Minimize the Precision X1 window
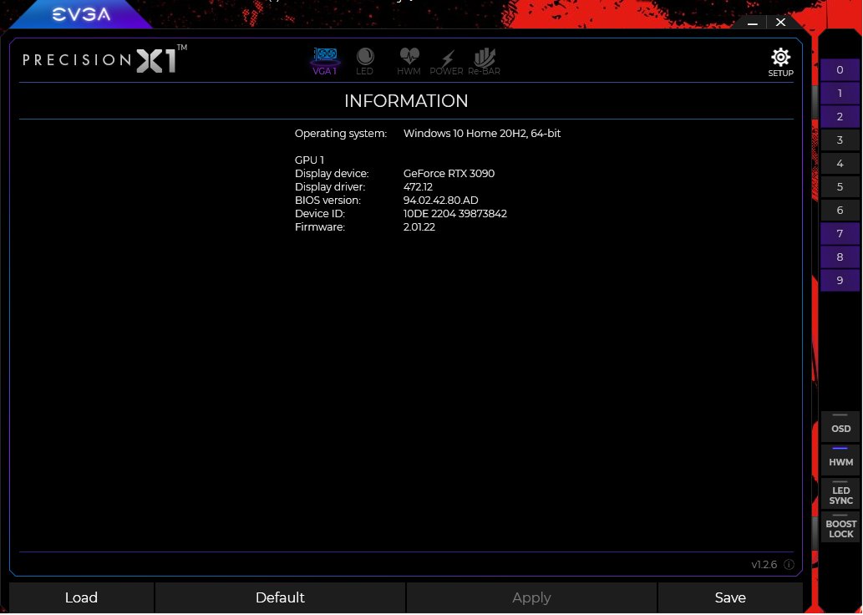 pyautogui.click(x=753, y=23)
